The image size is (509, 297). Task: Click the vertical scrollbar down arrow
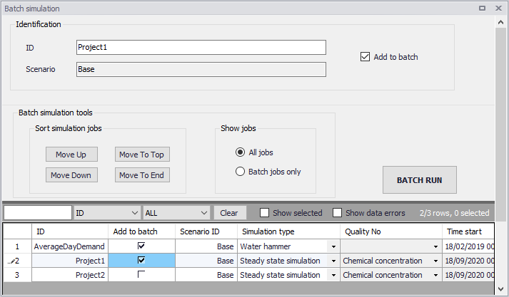click(x=500, y=289)
